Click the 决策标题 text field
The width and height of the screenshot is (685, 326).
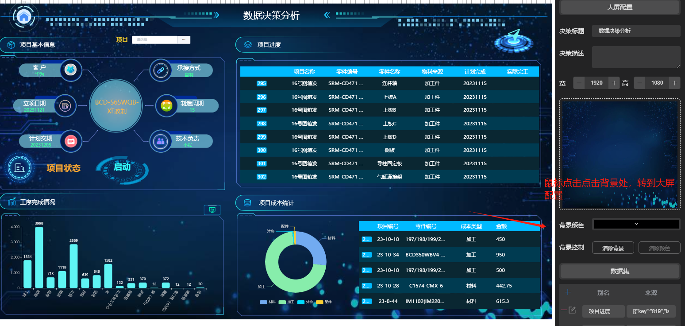pos(636,31)
